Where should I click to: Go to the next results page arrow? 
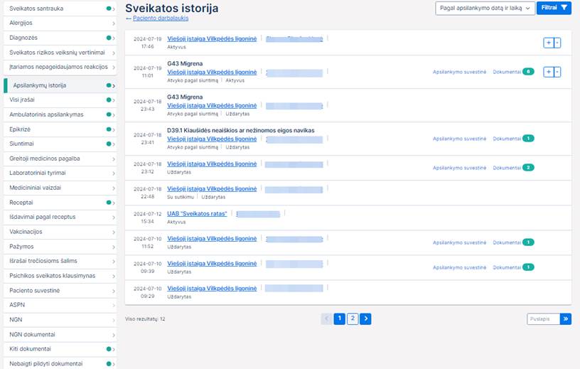tap(365, 319)
